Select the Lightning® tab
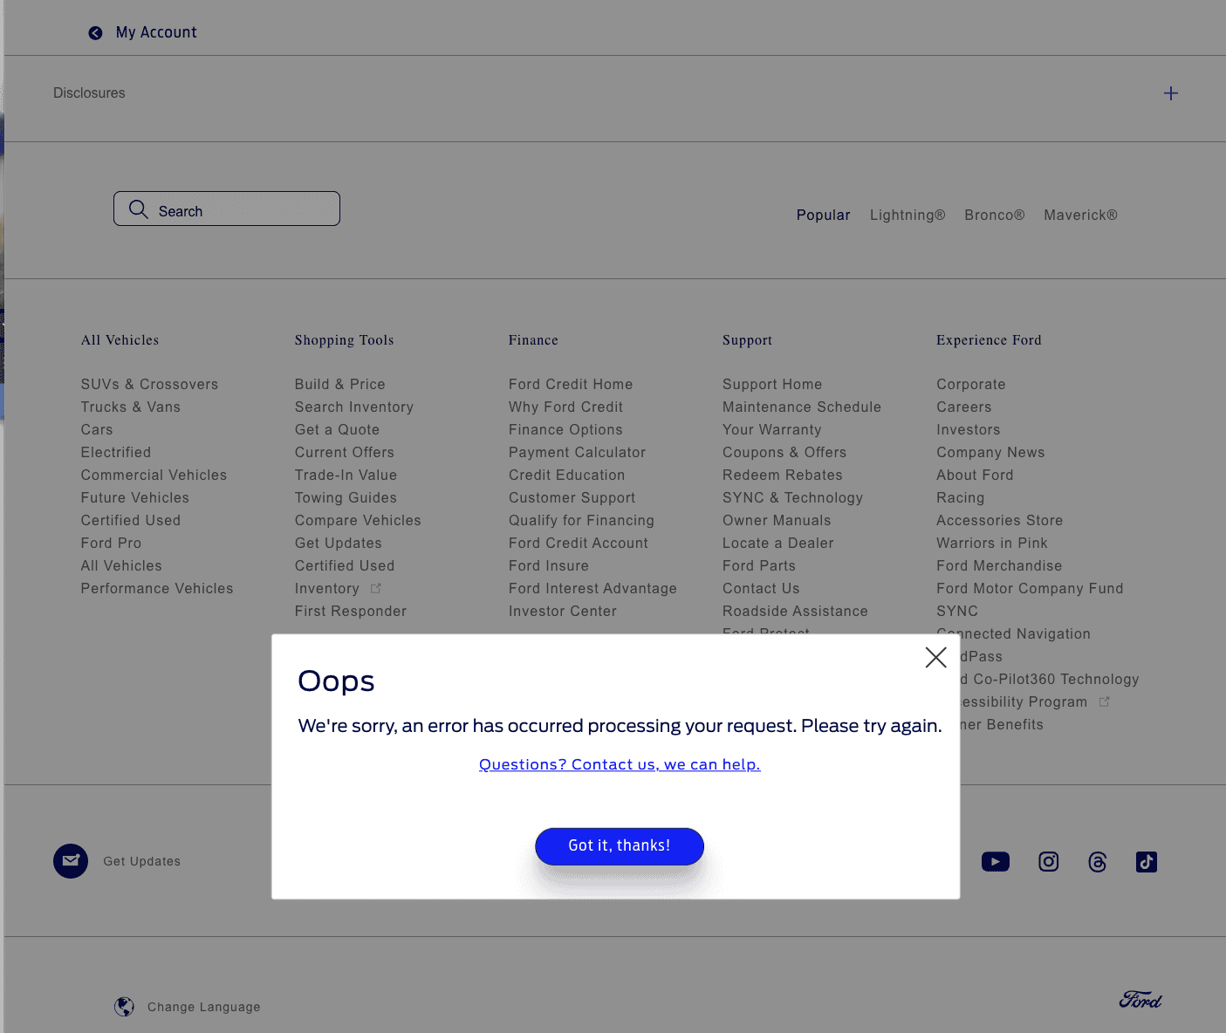1226x1033 pixels. pyautogui.click(x=907, y=215)
